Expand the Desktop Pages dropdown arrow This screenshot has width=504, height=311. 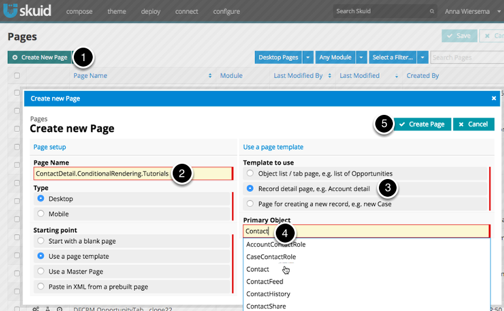(308, 57)
